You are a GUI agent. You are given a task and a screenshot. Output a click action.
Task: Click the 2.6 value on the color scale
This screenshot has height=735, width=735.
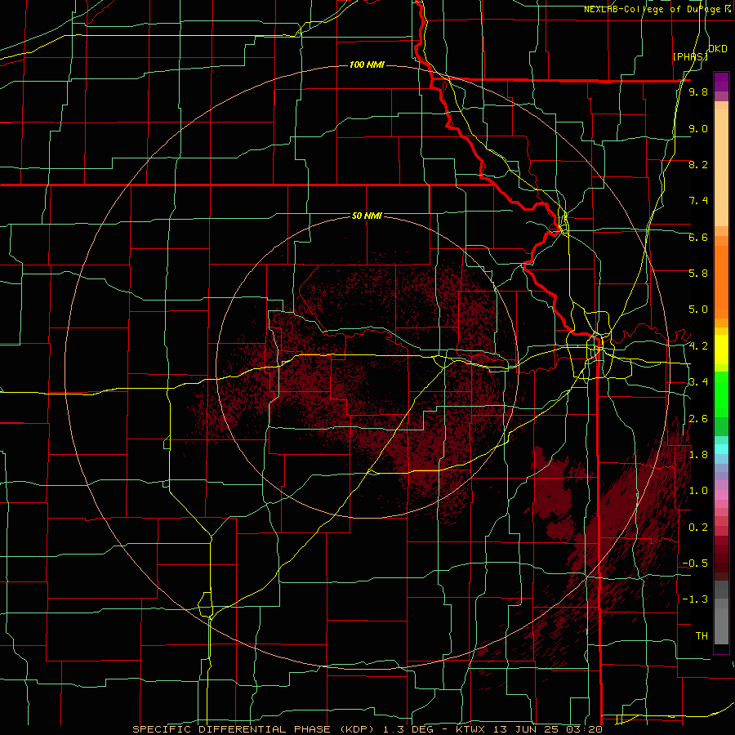pos(698,419)
